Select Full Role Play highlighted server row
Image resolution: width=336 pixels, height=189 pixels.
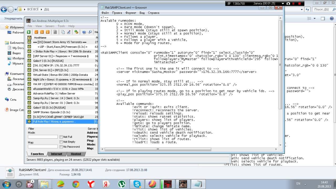tap(62, 122)
